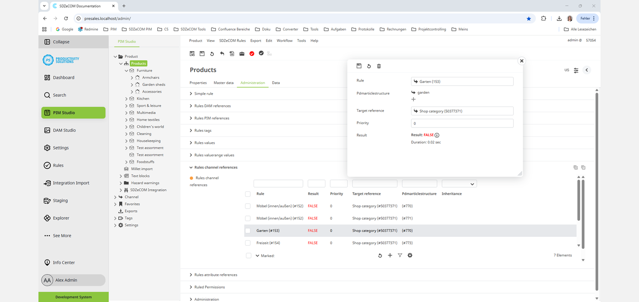Open the Inheritance filter dropdown

pos(459,184)
